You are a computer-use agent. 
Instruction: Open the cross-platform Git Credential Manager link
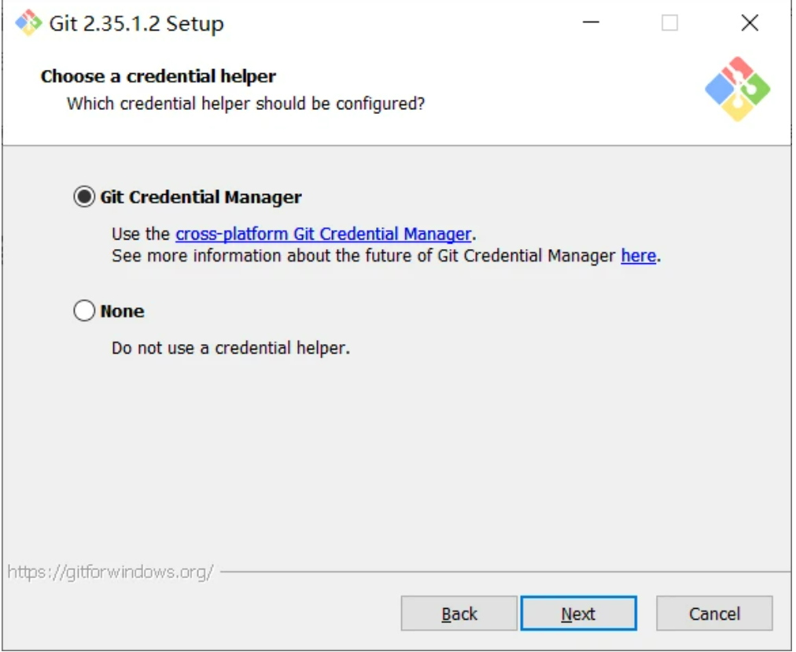coord(323,234)
